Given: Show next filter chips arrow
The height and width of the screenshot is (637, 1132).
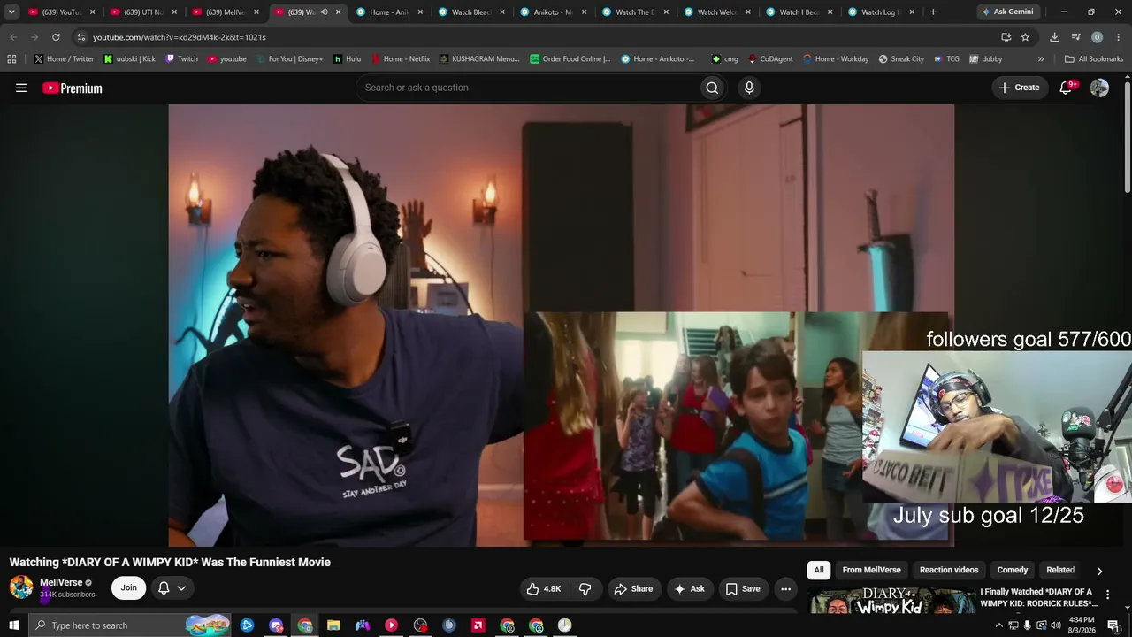Looking at the screenshot, I should [x=1099, y=571].
